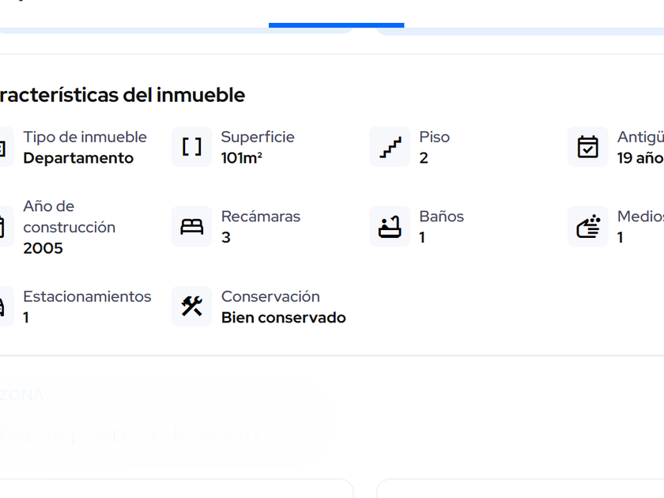This screenshot has height=498, width=664.
Task: Click the icon left of Año de construcción
Action: [3, 227]
